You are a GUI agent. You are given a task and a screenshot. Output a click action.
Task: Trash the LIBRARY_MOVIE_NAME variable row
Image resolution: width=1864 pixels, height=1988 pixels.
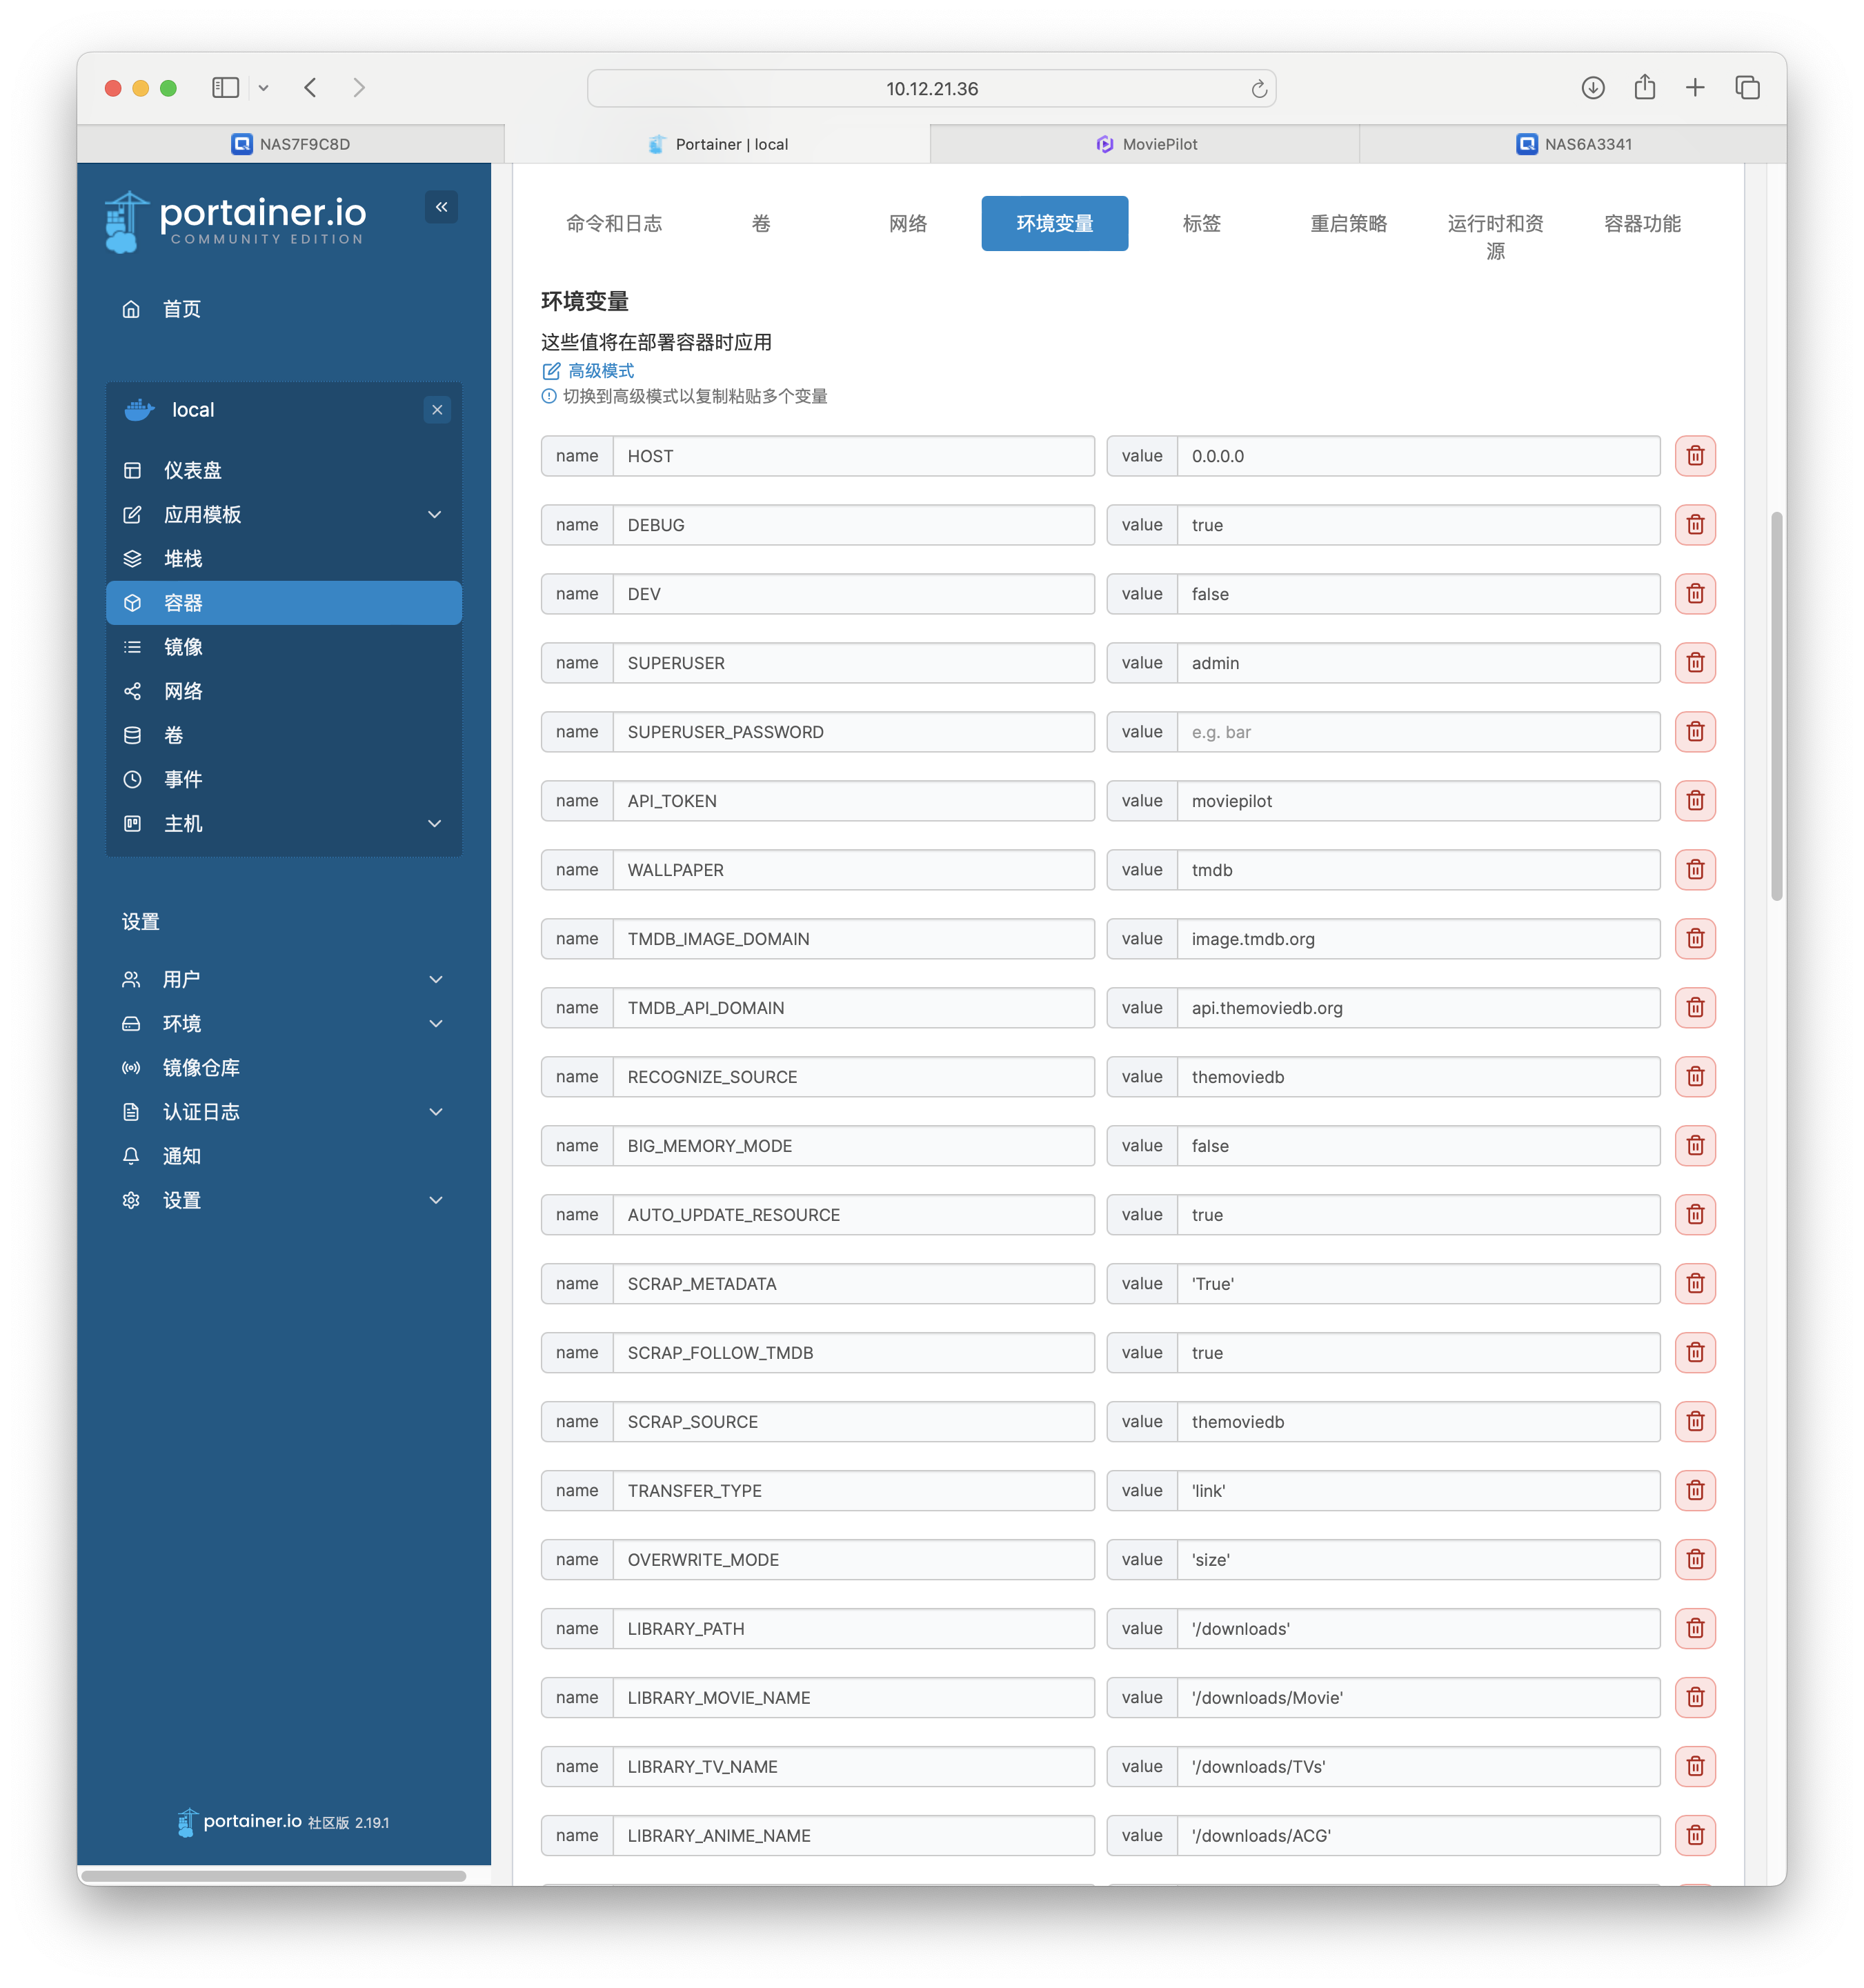tap(1694, 1698)
